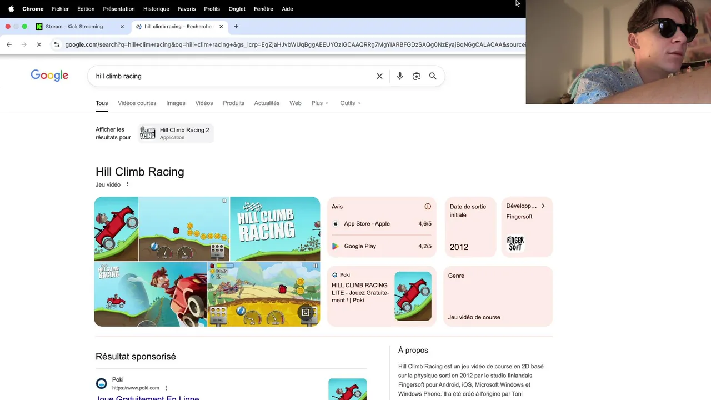Expand the Plus dropdown
The width and height of the screenshot is (711, 400).
tap(320, 103)
